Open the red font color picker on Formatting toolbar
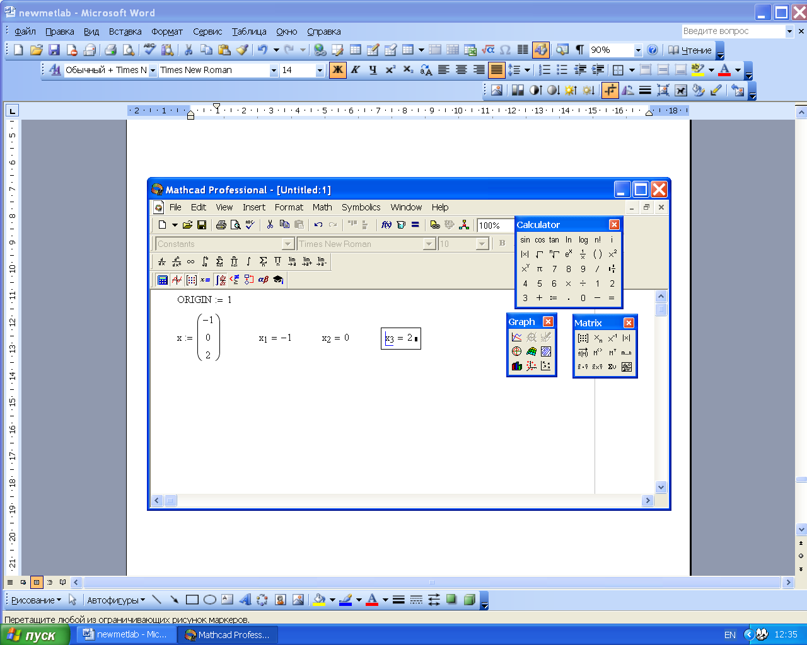 (x=738, y=70)
